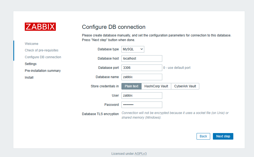This screenshot has height=157, width=254.
Task: Jump to the Settings step
Action: coord(30,64)
